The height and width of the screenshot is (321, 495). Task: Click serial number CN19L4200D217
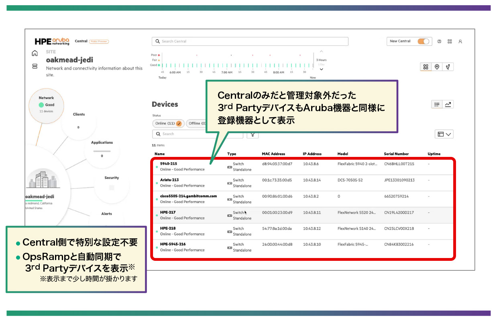pos(399,213)
